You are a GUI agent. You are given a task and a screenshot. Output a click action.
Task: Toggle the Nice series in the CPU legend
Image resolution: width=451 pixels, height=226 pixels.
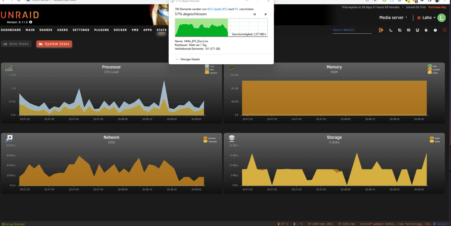pyautogui.click(x=210, y=70)
